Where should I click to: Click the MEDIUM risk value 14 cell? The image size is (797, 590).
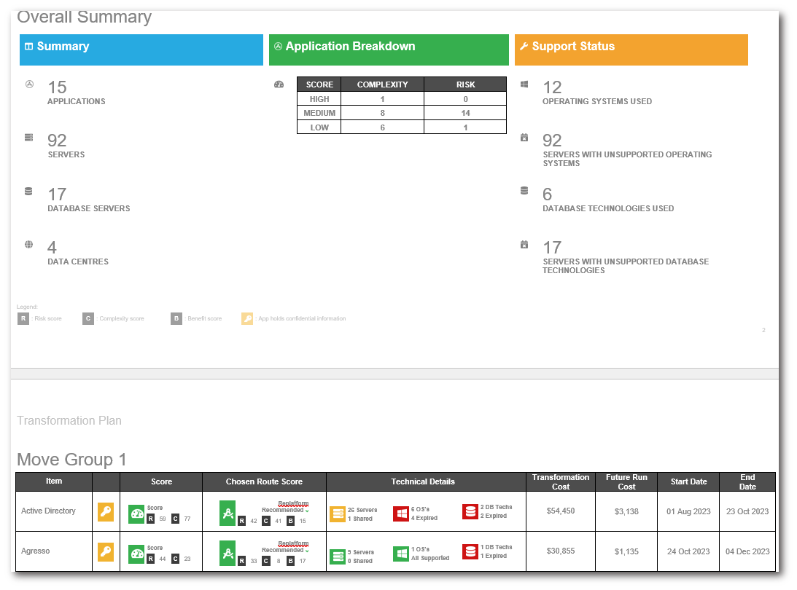(x=465, y=113)
